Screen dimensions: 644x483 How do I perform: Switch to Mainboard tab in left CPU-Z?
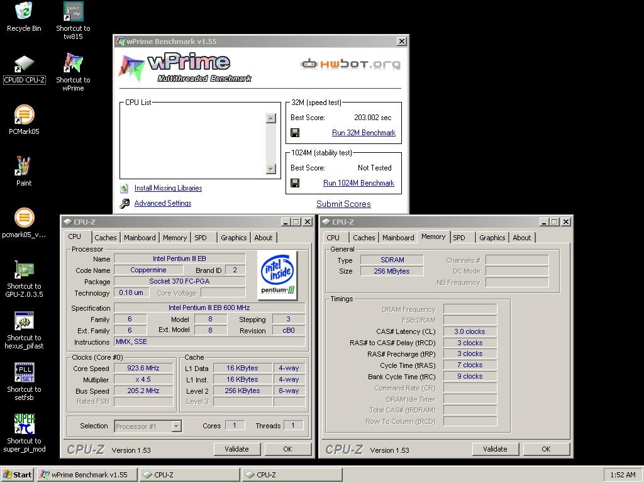coord(140,238)
